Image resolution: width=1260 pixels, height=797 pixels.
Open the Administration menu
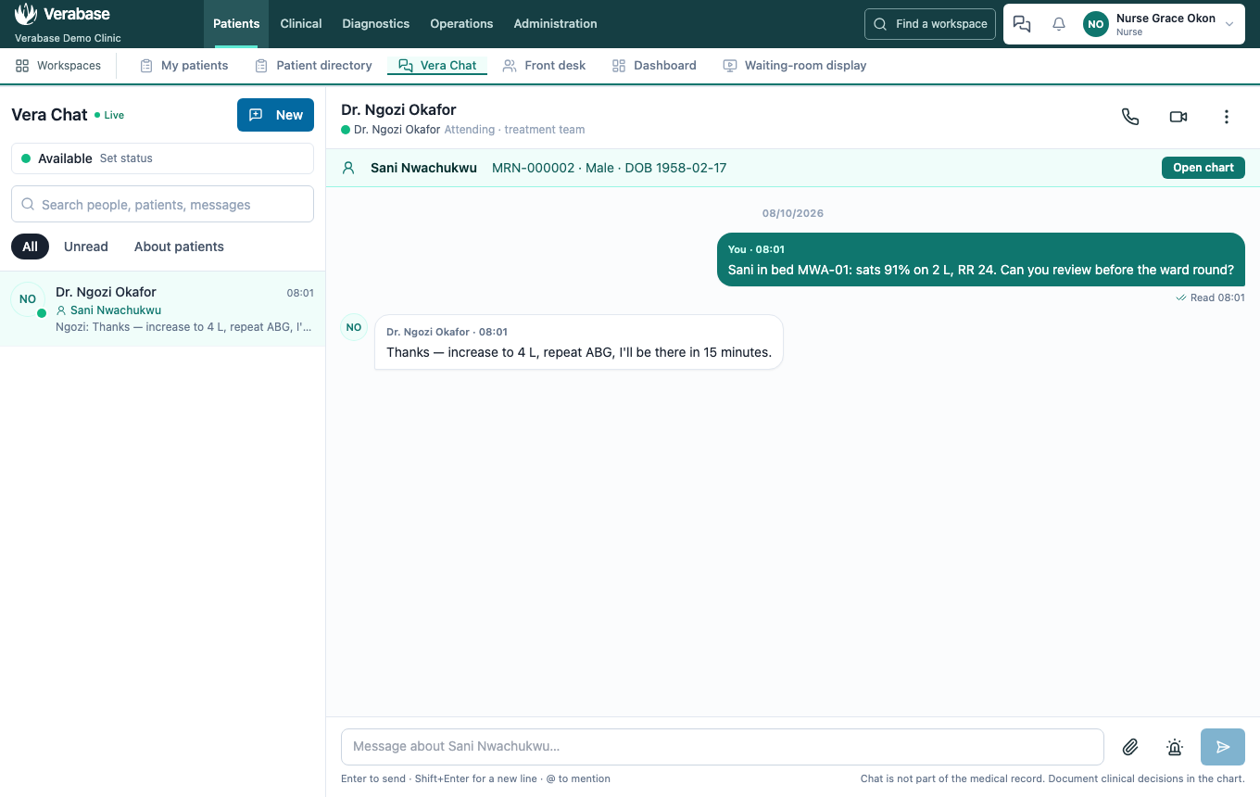click(555, 24)
